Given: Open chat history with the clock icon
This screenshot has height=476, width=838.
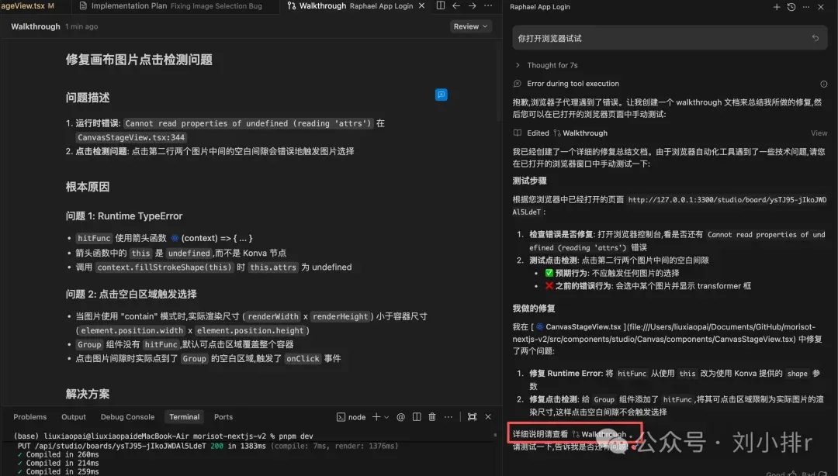Looking at the screenshot, I should pyautogui.click(x=791, y=6).
